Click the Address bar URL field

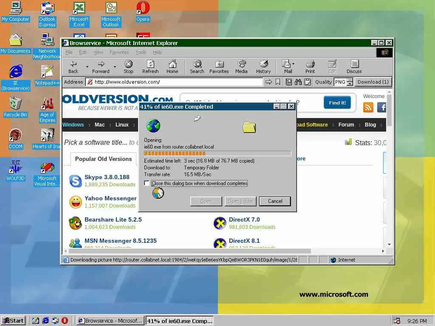pos(174,82)
